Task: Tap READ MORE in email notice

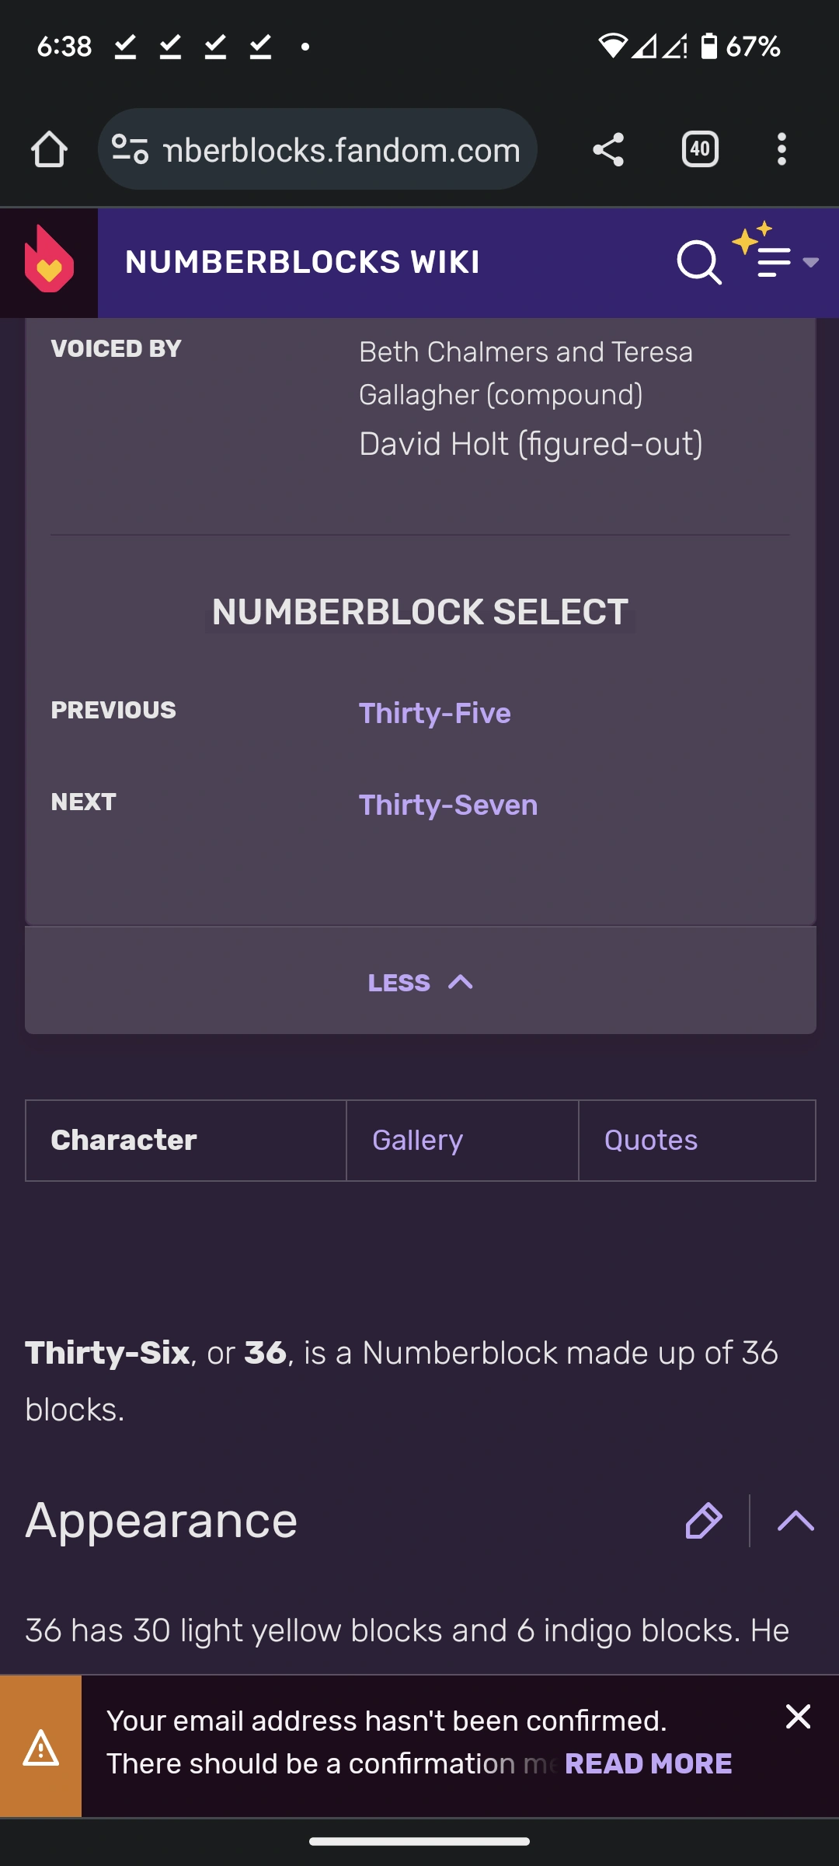Action: click(649, 1763)
